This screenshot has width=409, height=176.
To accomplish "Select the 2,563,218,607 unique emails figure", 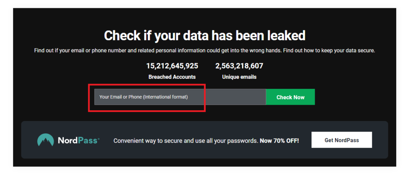I will click(x=239, y=66).
